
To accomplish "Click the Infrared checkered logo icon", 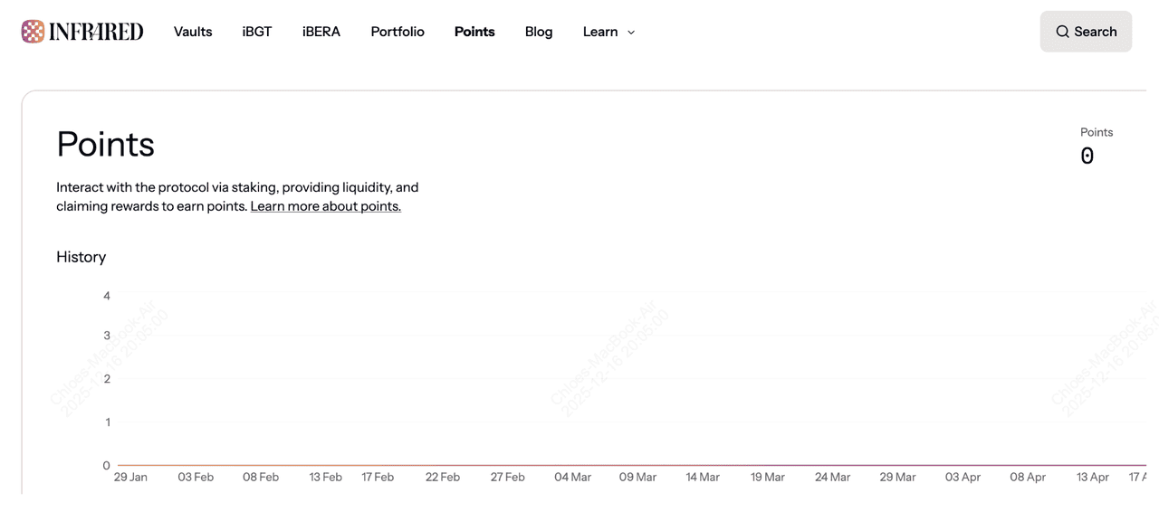I will click(x=33, y=32).
